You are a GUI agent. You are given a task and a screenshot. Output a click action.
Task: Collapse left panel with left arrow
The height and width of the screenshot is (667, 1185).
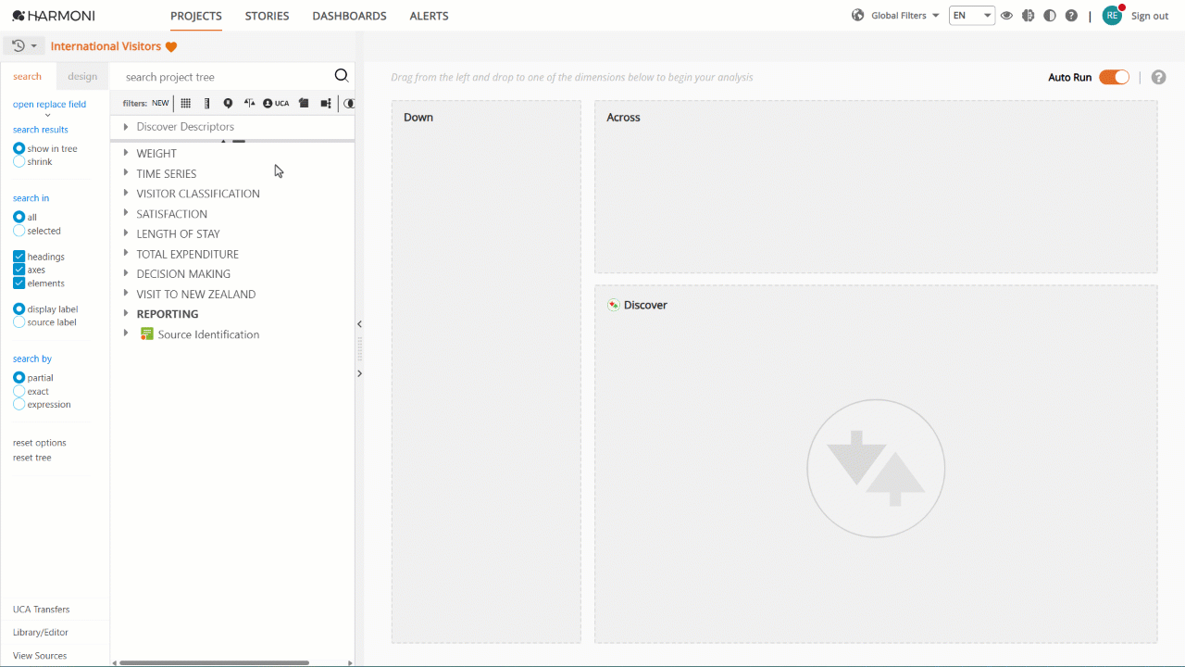point(359,324)
